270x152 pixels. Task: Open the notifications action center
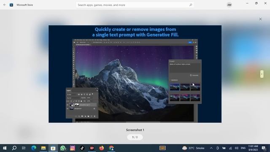(264, 148)
